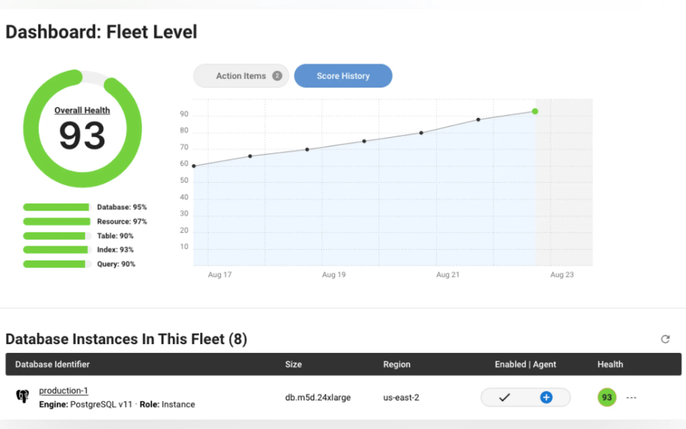Click the PostgreSQL elephant icon
686x429 pixels.
(22, 396)
